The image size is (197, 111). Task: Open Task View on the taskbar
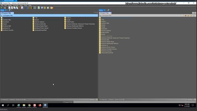[13, 105]
